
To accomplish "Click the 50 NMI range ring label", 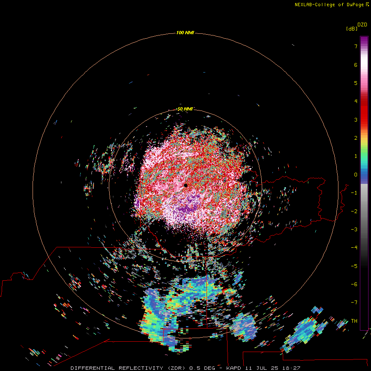I will click(x=185, y=109).
